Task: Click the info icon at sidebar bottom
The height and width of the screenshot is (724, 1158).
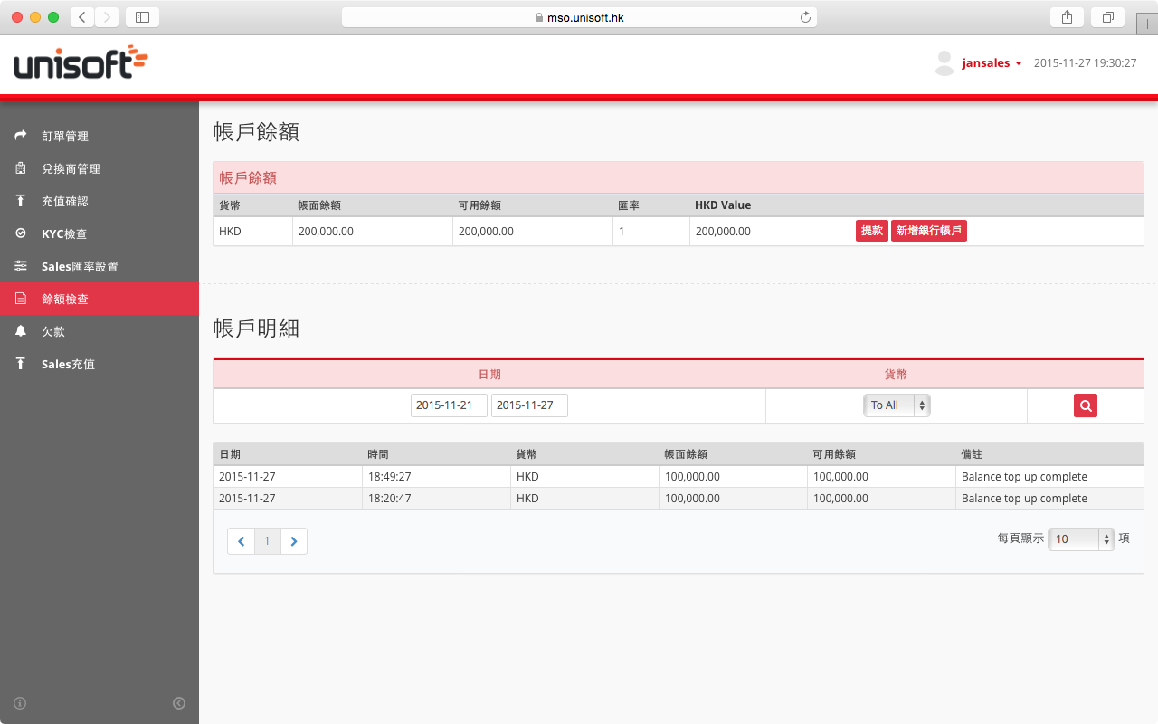Action: click(x=20, y=703)
